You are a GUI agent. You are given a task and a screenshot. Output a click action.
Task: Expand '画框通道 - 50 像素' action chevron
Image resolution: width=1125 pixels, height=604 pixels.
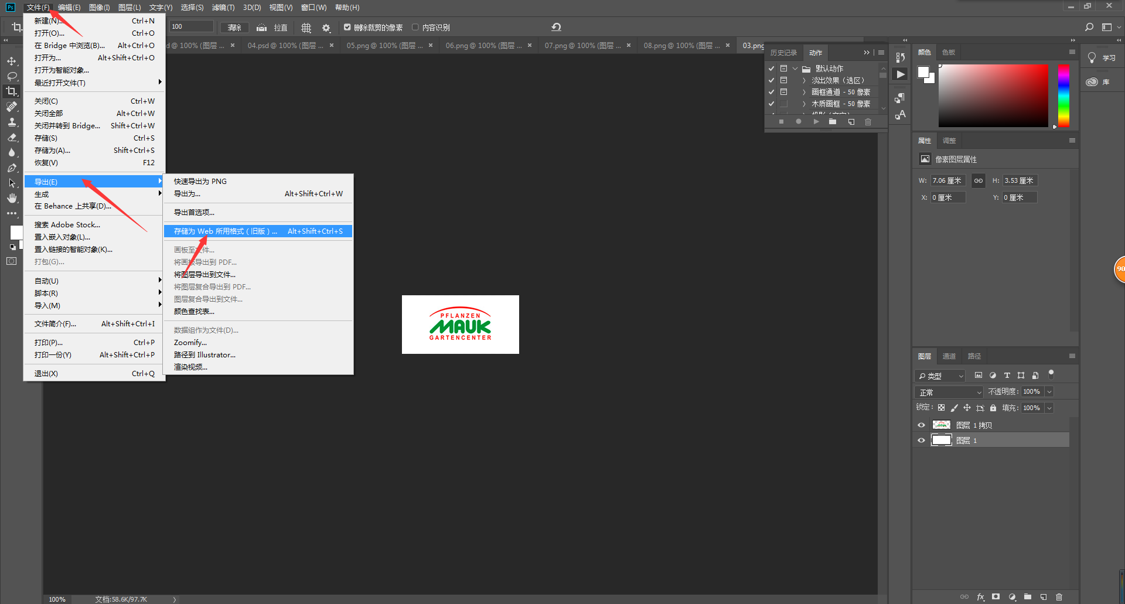804,92
